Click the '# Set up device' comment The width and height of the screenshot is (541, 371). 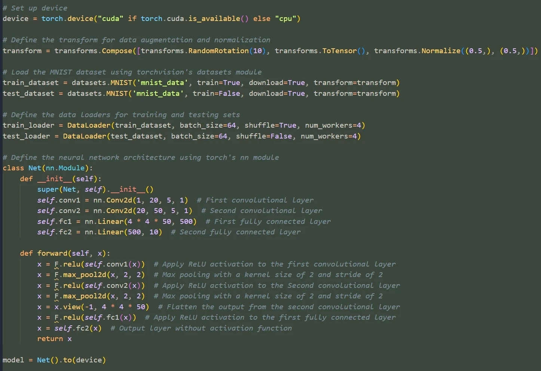[35, 8]
